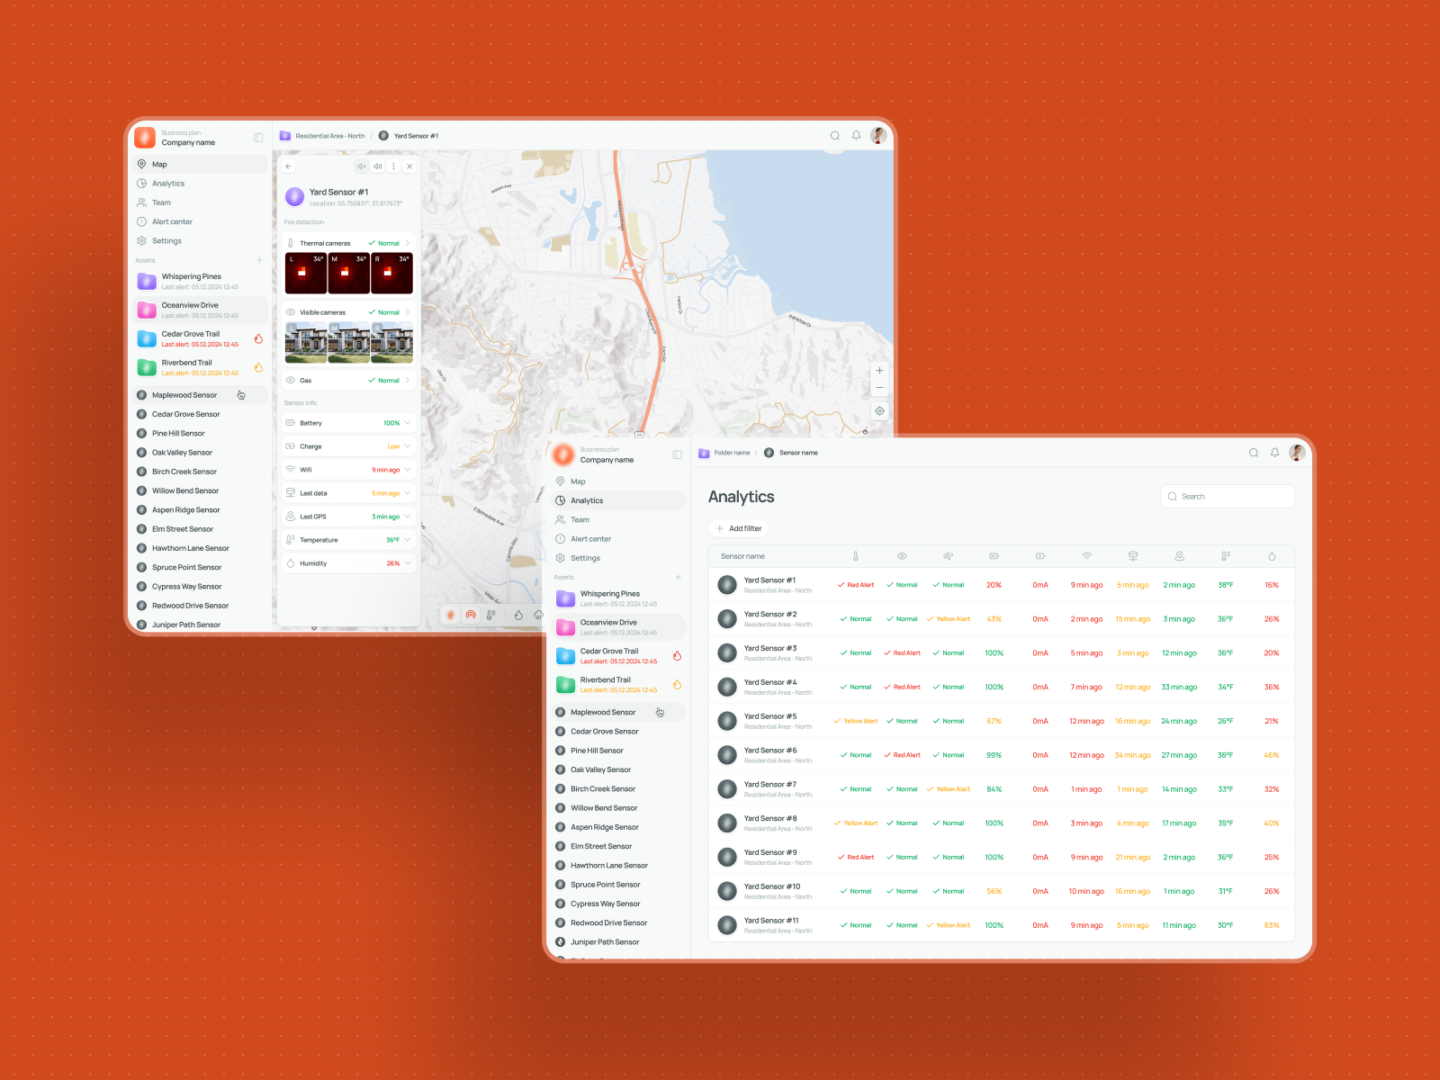Sort by temperature column icon
Viewport: 1440px width, 1080px height.
1226,556
